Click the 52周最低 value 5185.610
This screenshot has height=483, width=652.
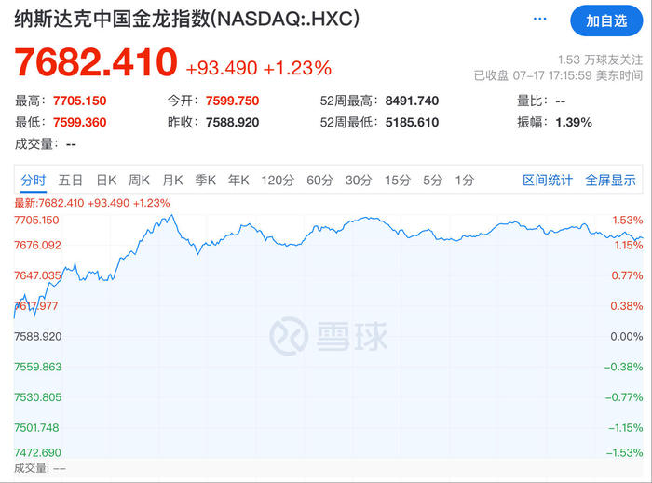click(412, 122)
